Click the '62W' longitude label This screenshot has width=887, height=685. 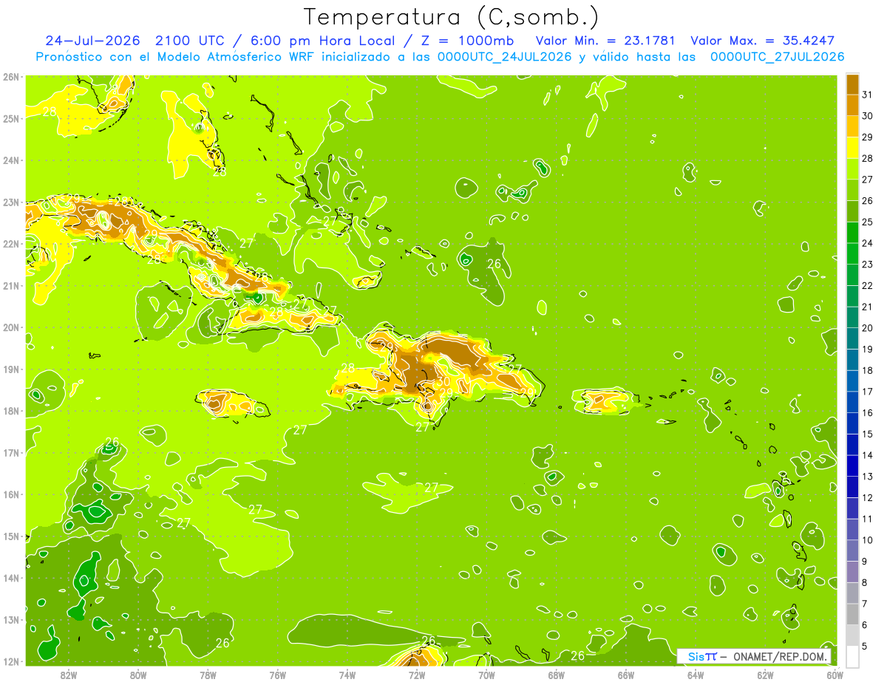coord(766,675)
